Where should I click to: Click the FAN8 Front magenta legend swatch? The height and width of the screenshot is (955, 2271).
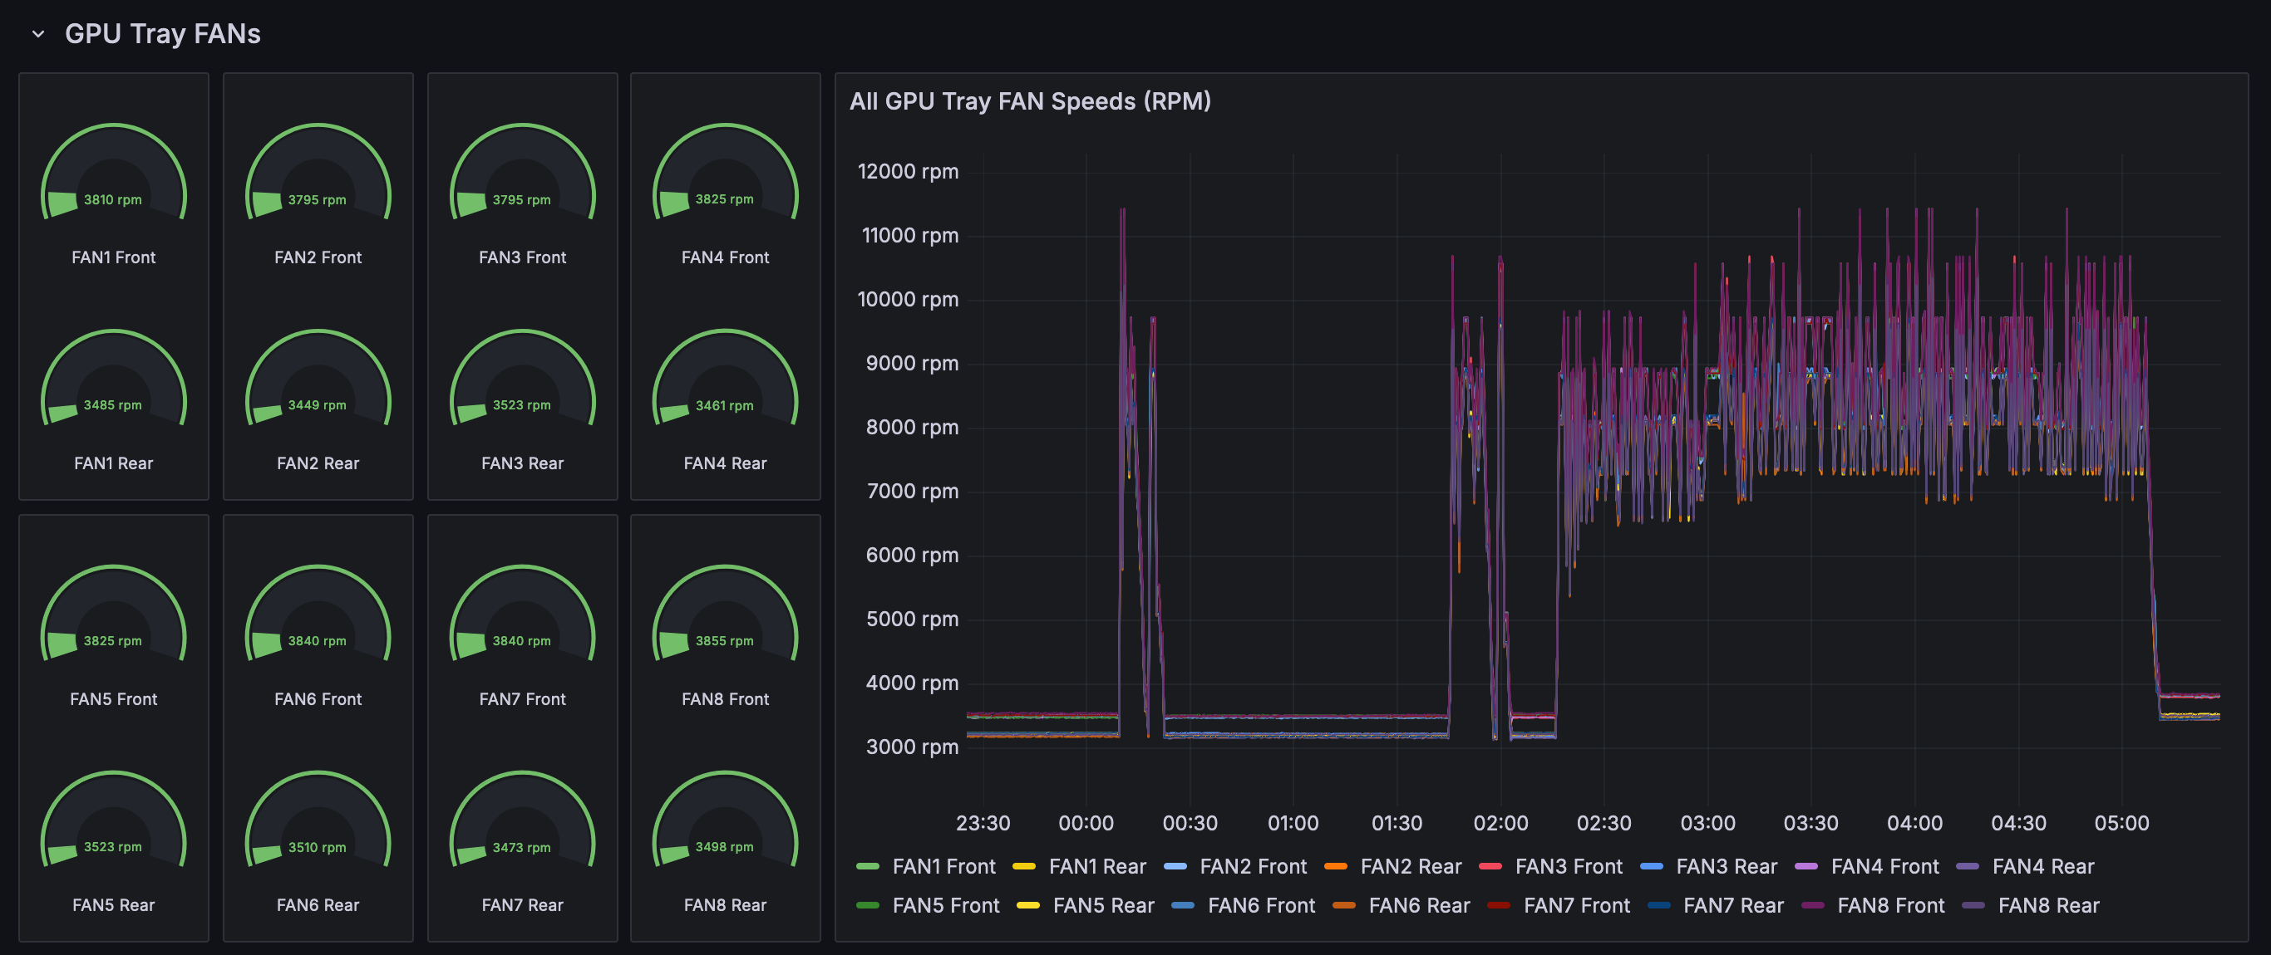coord(1813,906)
